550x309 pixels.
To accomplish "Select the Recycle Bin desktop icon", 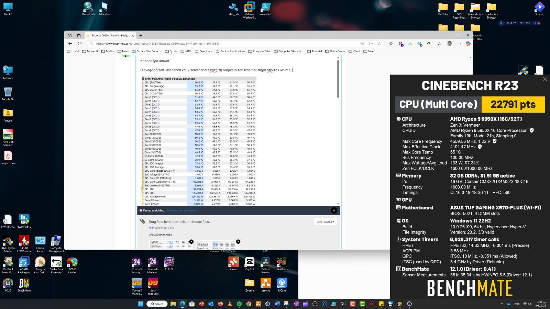I will (x=8, y=94).
